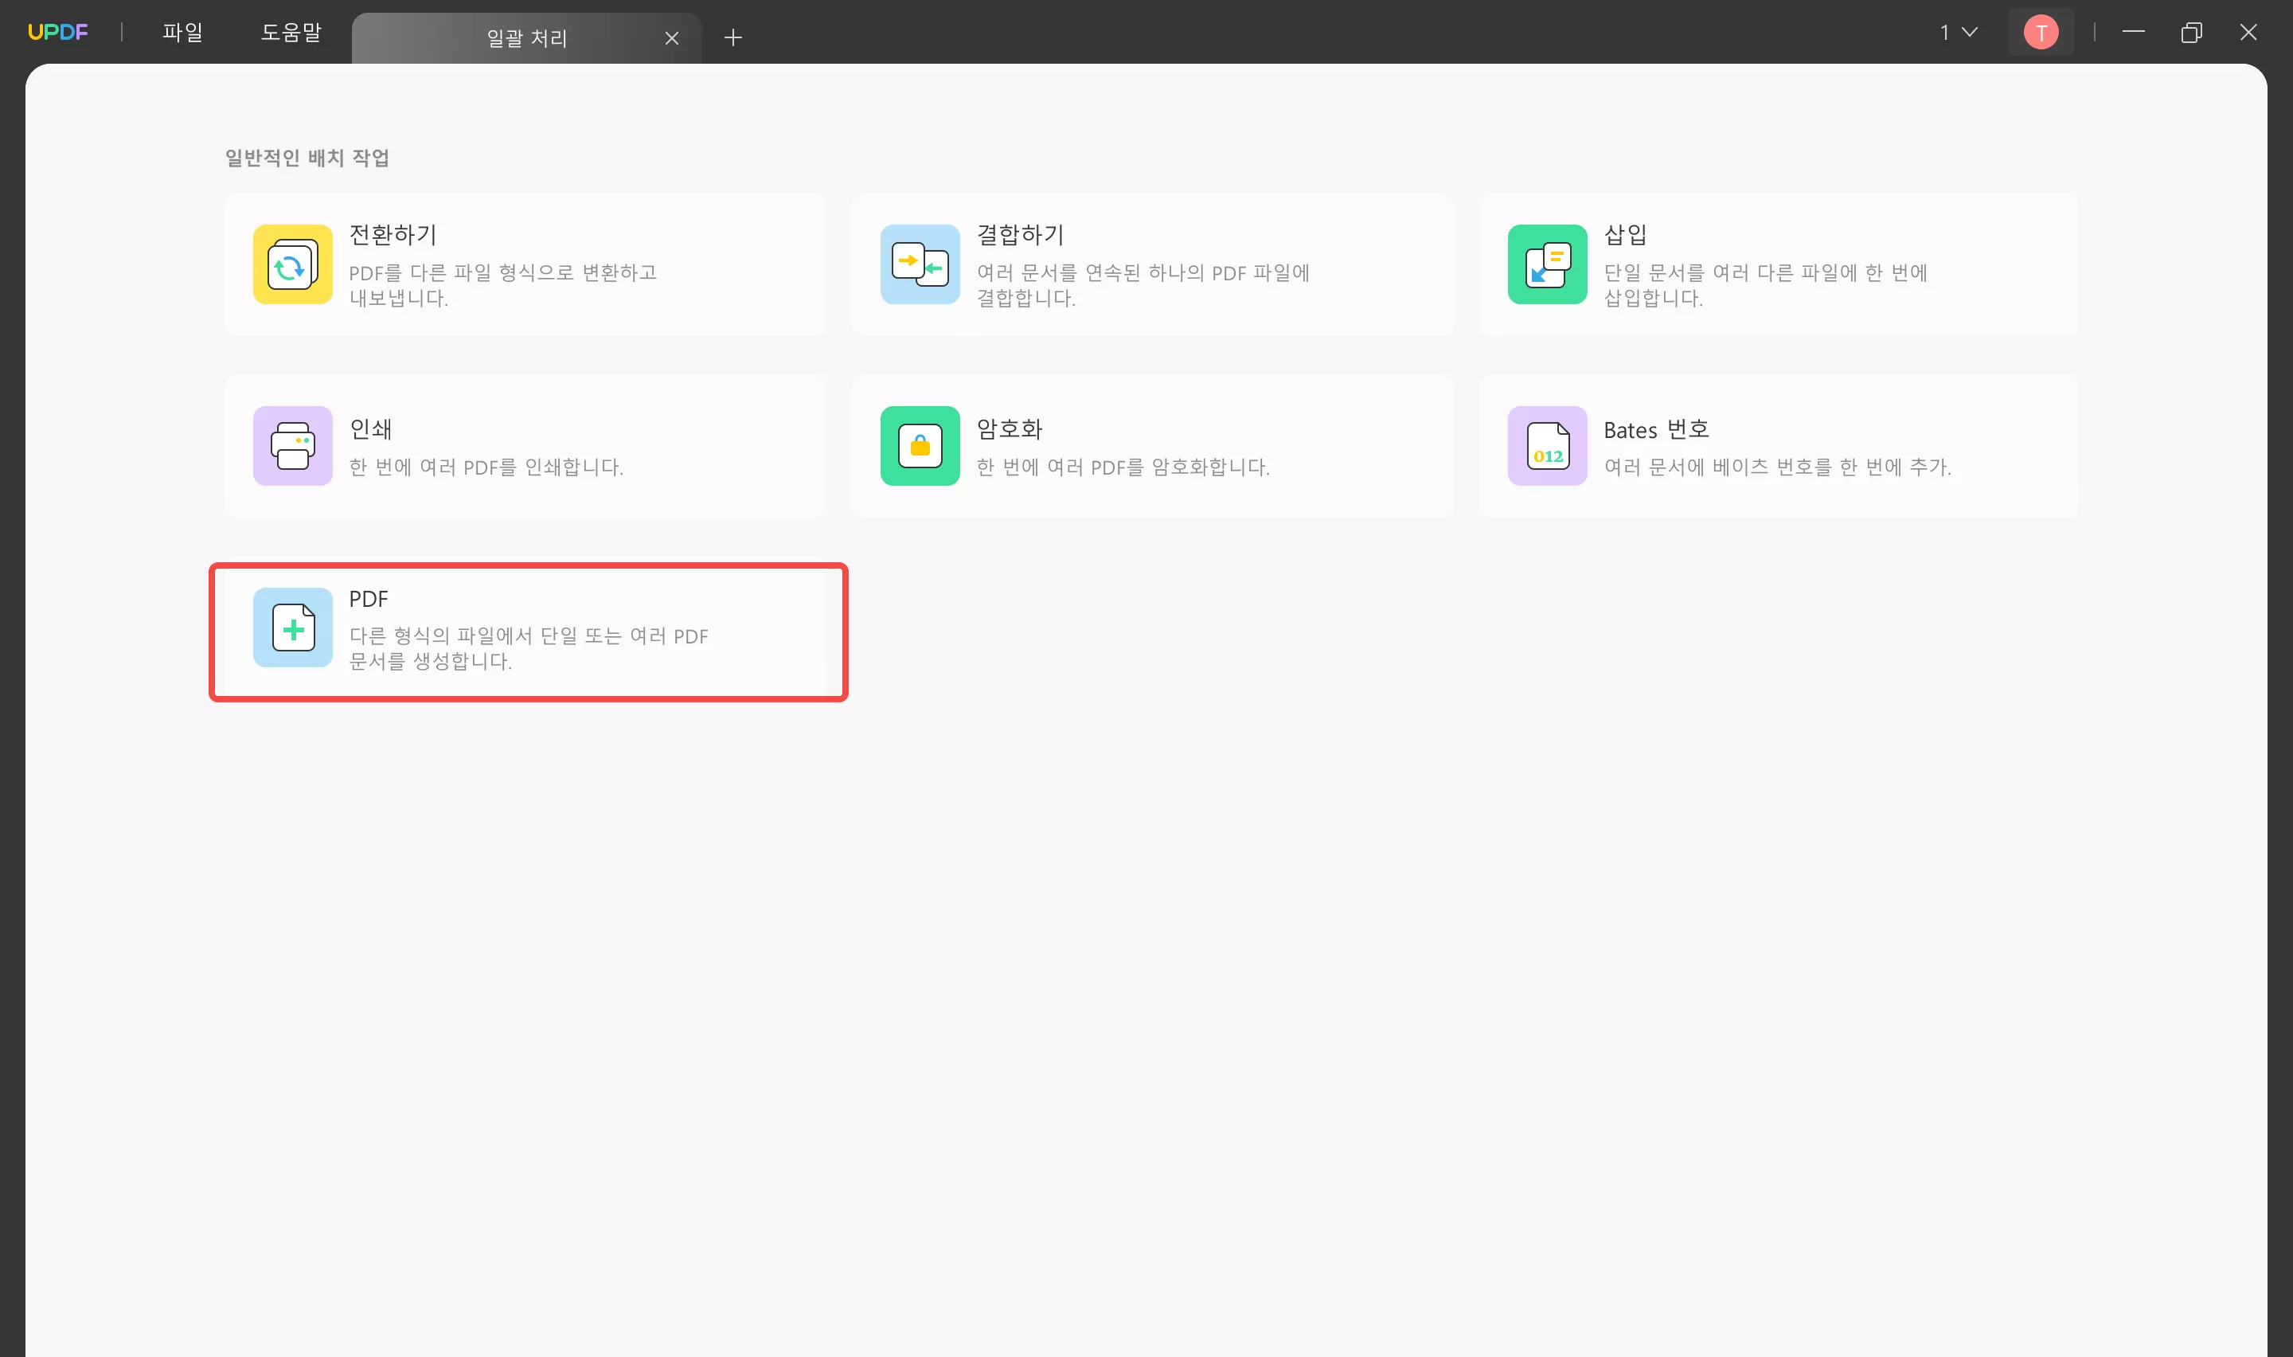Click the UPDF logo

[x=57, y=32]
